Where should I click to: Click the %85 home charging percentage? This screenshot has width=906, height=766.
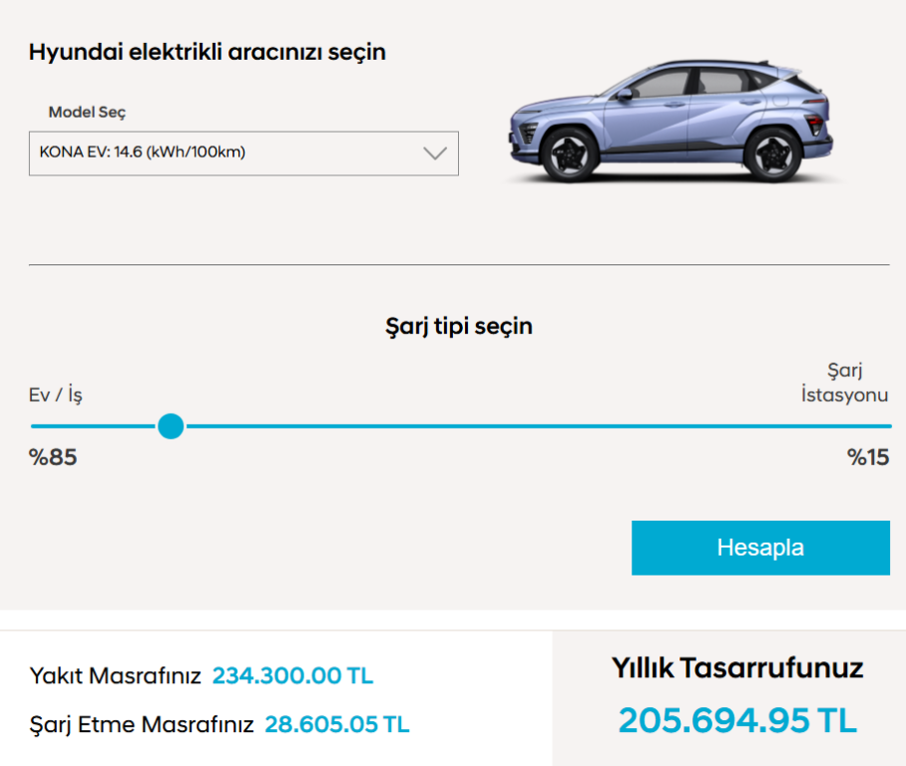point(53,458)
